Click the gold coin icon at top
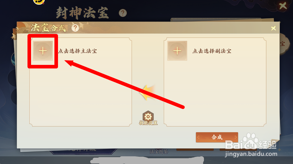The image size is (293, 164). pos(39,1)
